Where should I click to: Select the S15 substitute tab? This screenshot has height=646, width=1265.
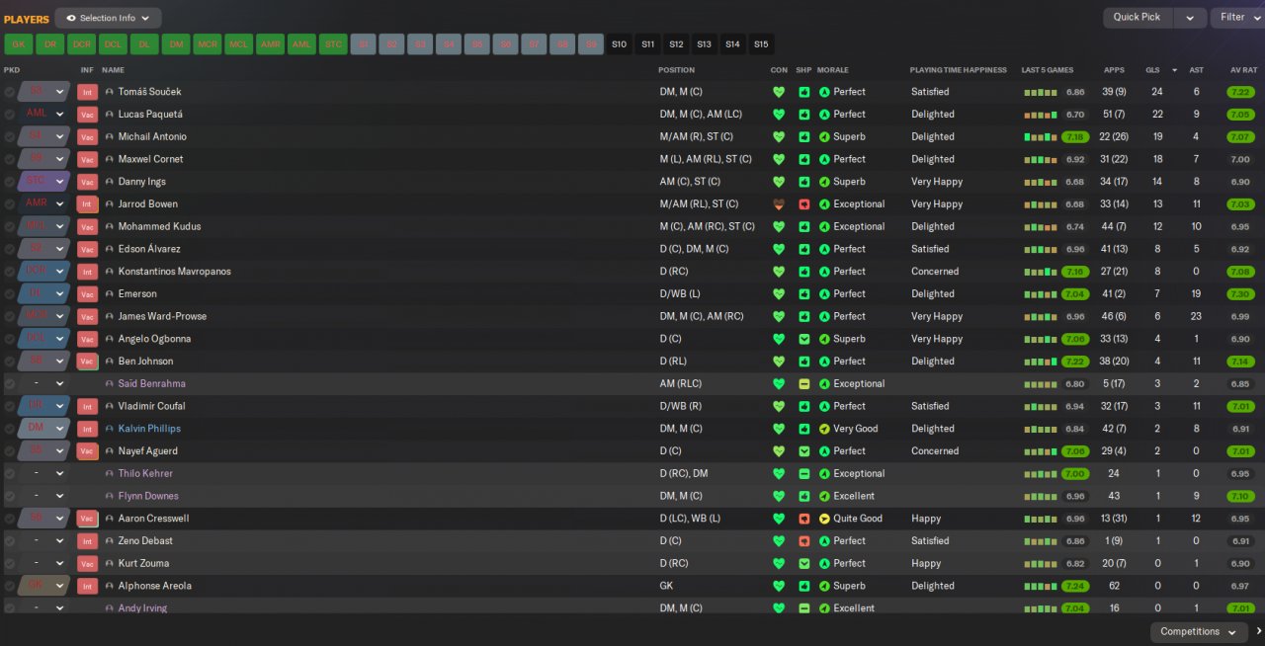(761, 44)
